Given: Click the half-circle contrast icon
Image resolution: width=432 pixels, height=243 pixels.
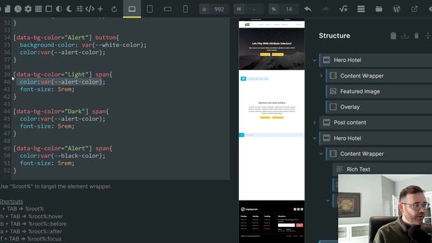Looking at the screenshot, I should point(59,9).
